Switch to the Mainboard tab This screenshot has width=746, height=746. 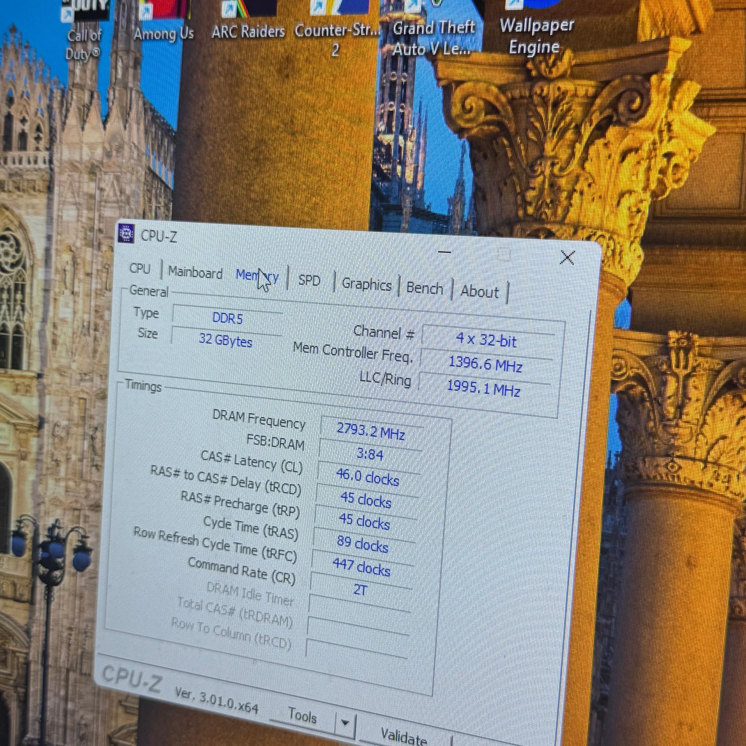click(x=195, y=272)
